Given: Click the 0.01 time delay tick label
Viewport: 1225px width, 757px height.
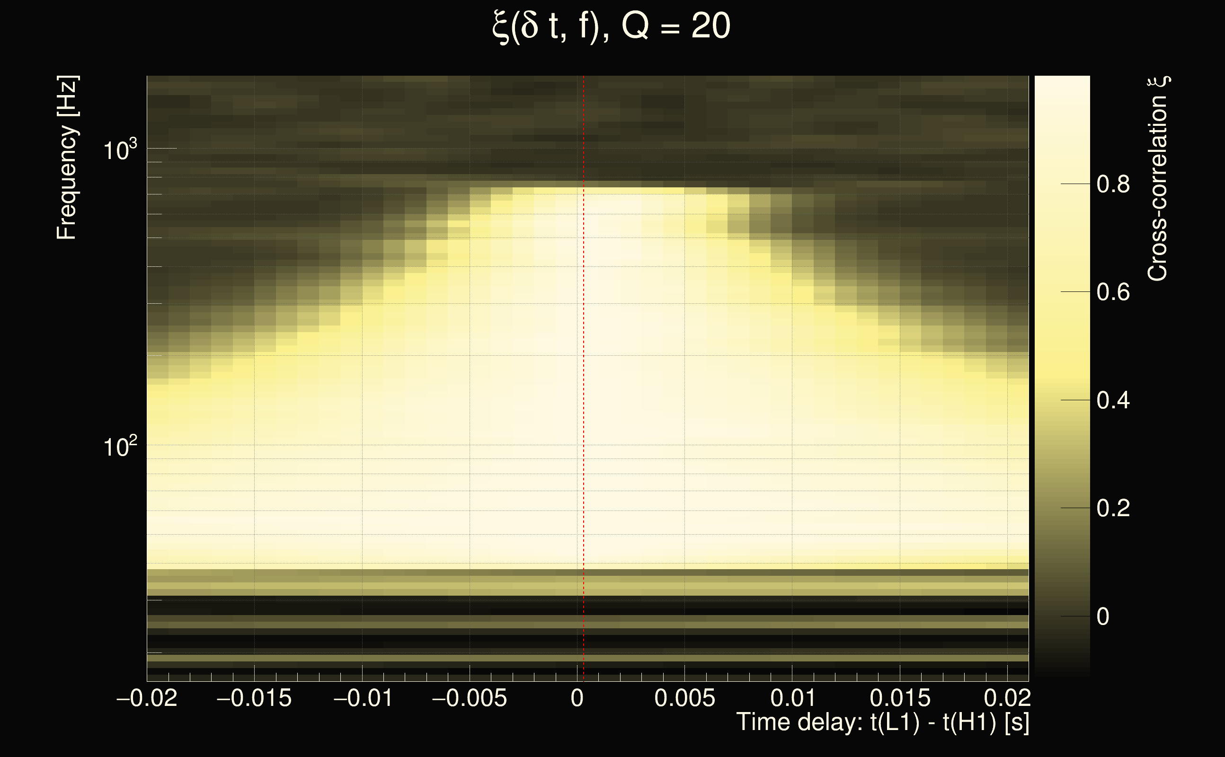Looking at the screenshot, I should pos(793,698).
